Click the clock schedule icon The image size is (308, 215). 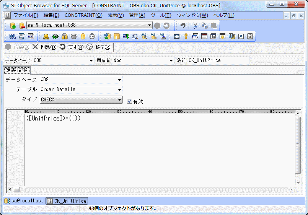point(92,36)
